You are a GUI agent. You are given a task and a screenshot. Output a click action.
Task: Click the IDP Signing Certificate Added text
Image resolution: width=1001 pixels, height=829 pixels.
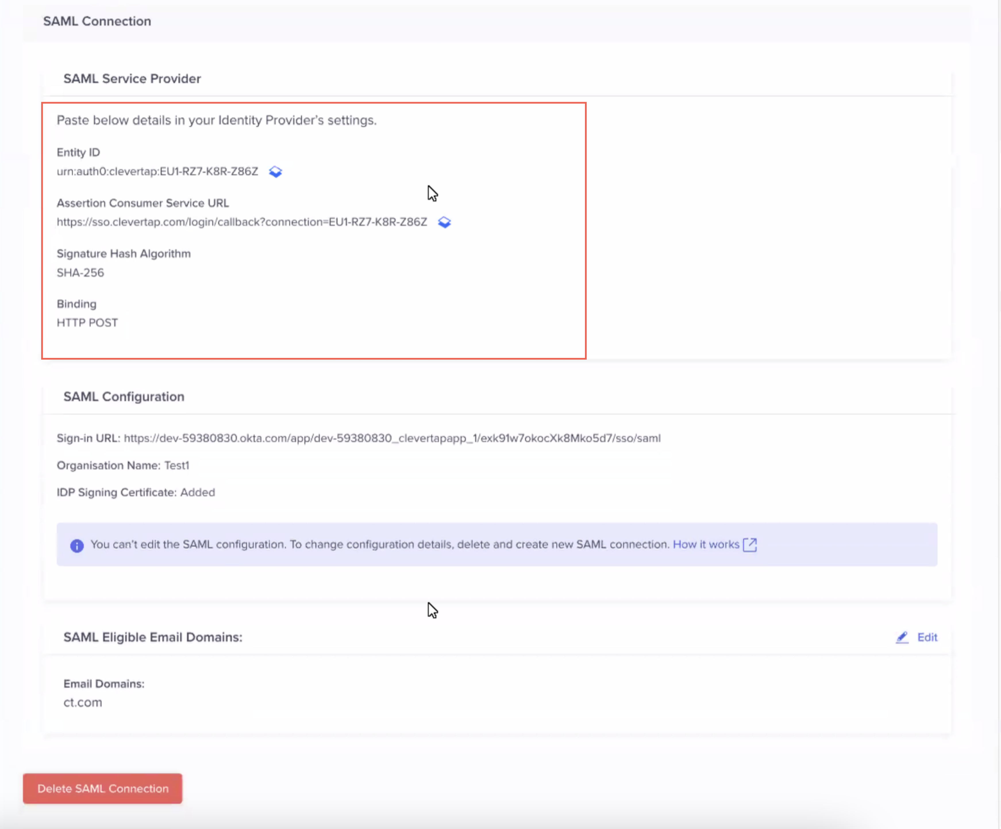click(x=136, y=493)
